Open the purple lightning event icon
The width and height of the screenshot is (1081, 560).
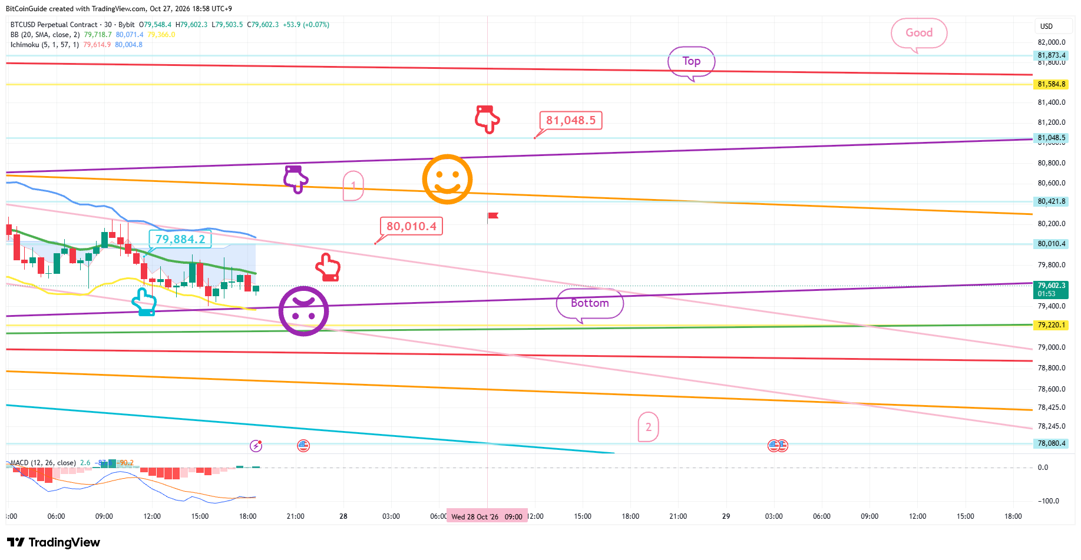(256, 446)
